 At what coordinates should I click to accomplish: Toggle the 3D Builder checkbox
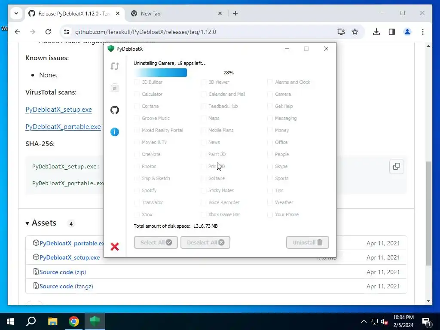tap(137, 82)
